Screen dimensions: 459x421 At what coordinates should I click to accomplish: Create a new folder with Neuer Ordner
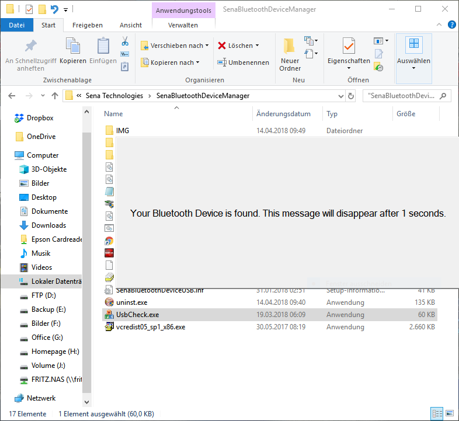(x=290, y=54)
